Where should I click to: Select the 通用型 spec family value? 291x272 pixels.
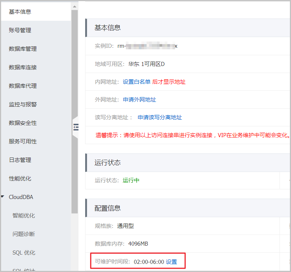coord(125,226)
